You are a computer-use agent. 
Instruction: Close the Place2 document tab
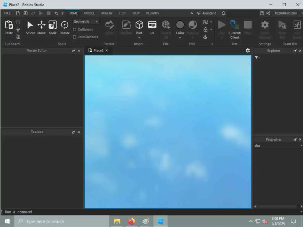point(107,50)
